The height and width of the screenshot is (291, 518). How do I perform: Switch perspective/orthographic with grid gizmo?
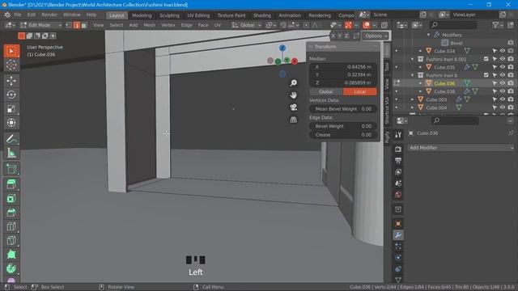coord(293,120)
